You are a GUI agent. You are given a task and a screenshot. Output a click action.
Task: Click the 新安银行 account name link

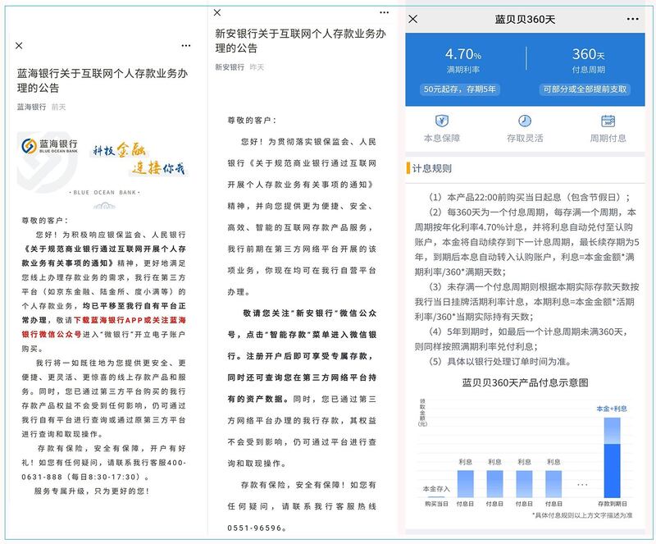[230, 67]
